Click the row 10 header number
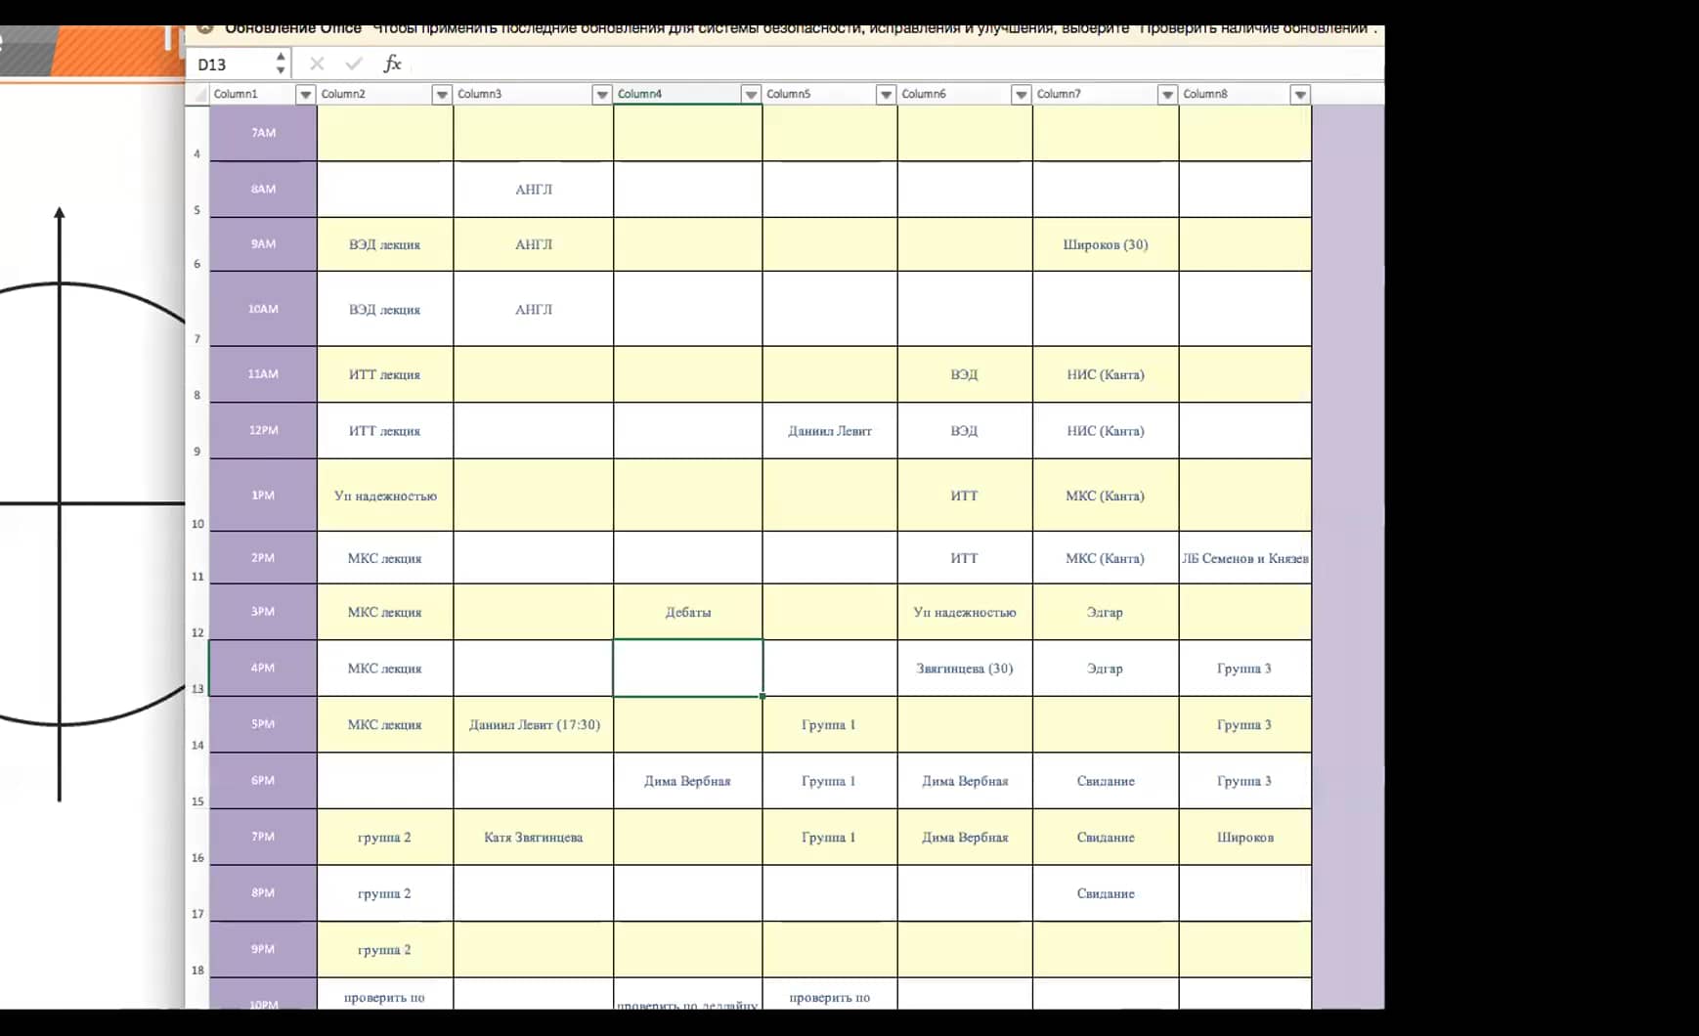 click(196, 524)
